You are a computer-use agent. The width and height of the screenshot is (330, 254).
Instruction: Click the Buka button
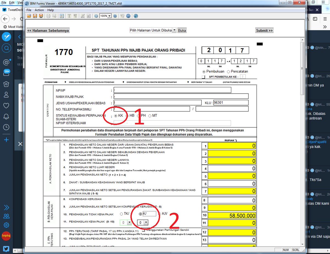point(182,30)
